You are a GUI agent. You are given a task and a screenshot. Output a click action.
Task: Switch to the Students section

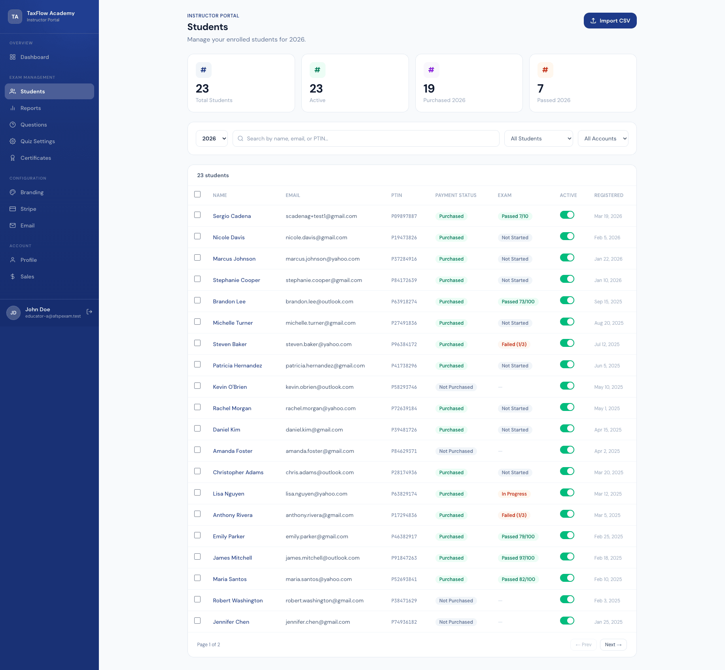click(x=32, y=91)
